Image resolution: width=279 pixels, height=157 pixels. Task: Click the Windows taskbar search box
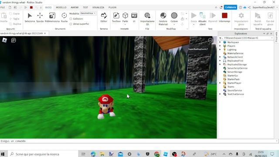coord(43,154)
